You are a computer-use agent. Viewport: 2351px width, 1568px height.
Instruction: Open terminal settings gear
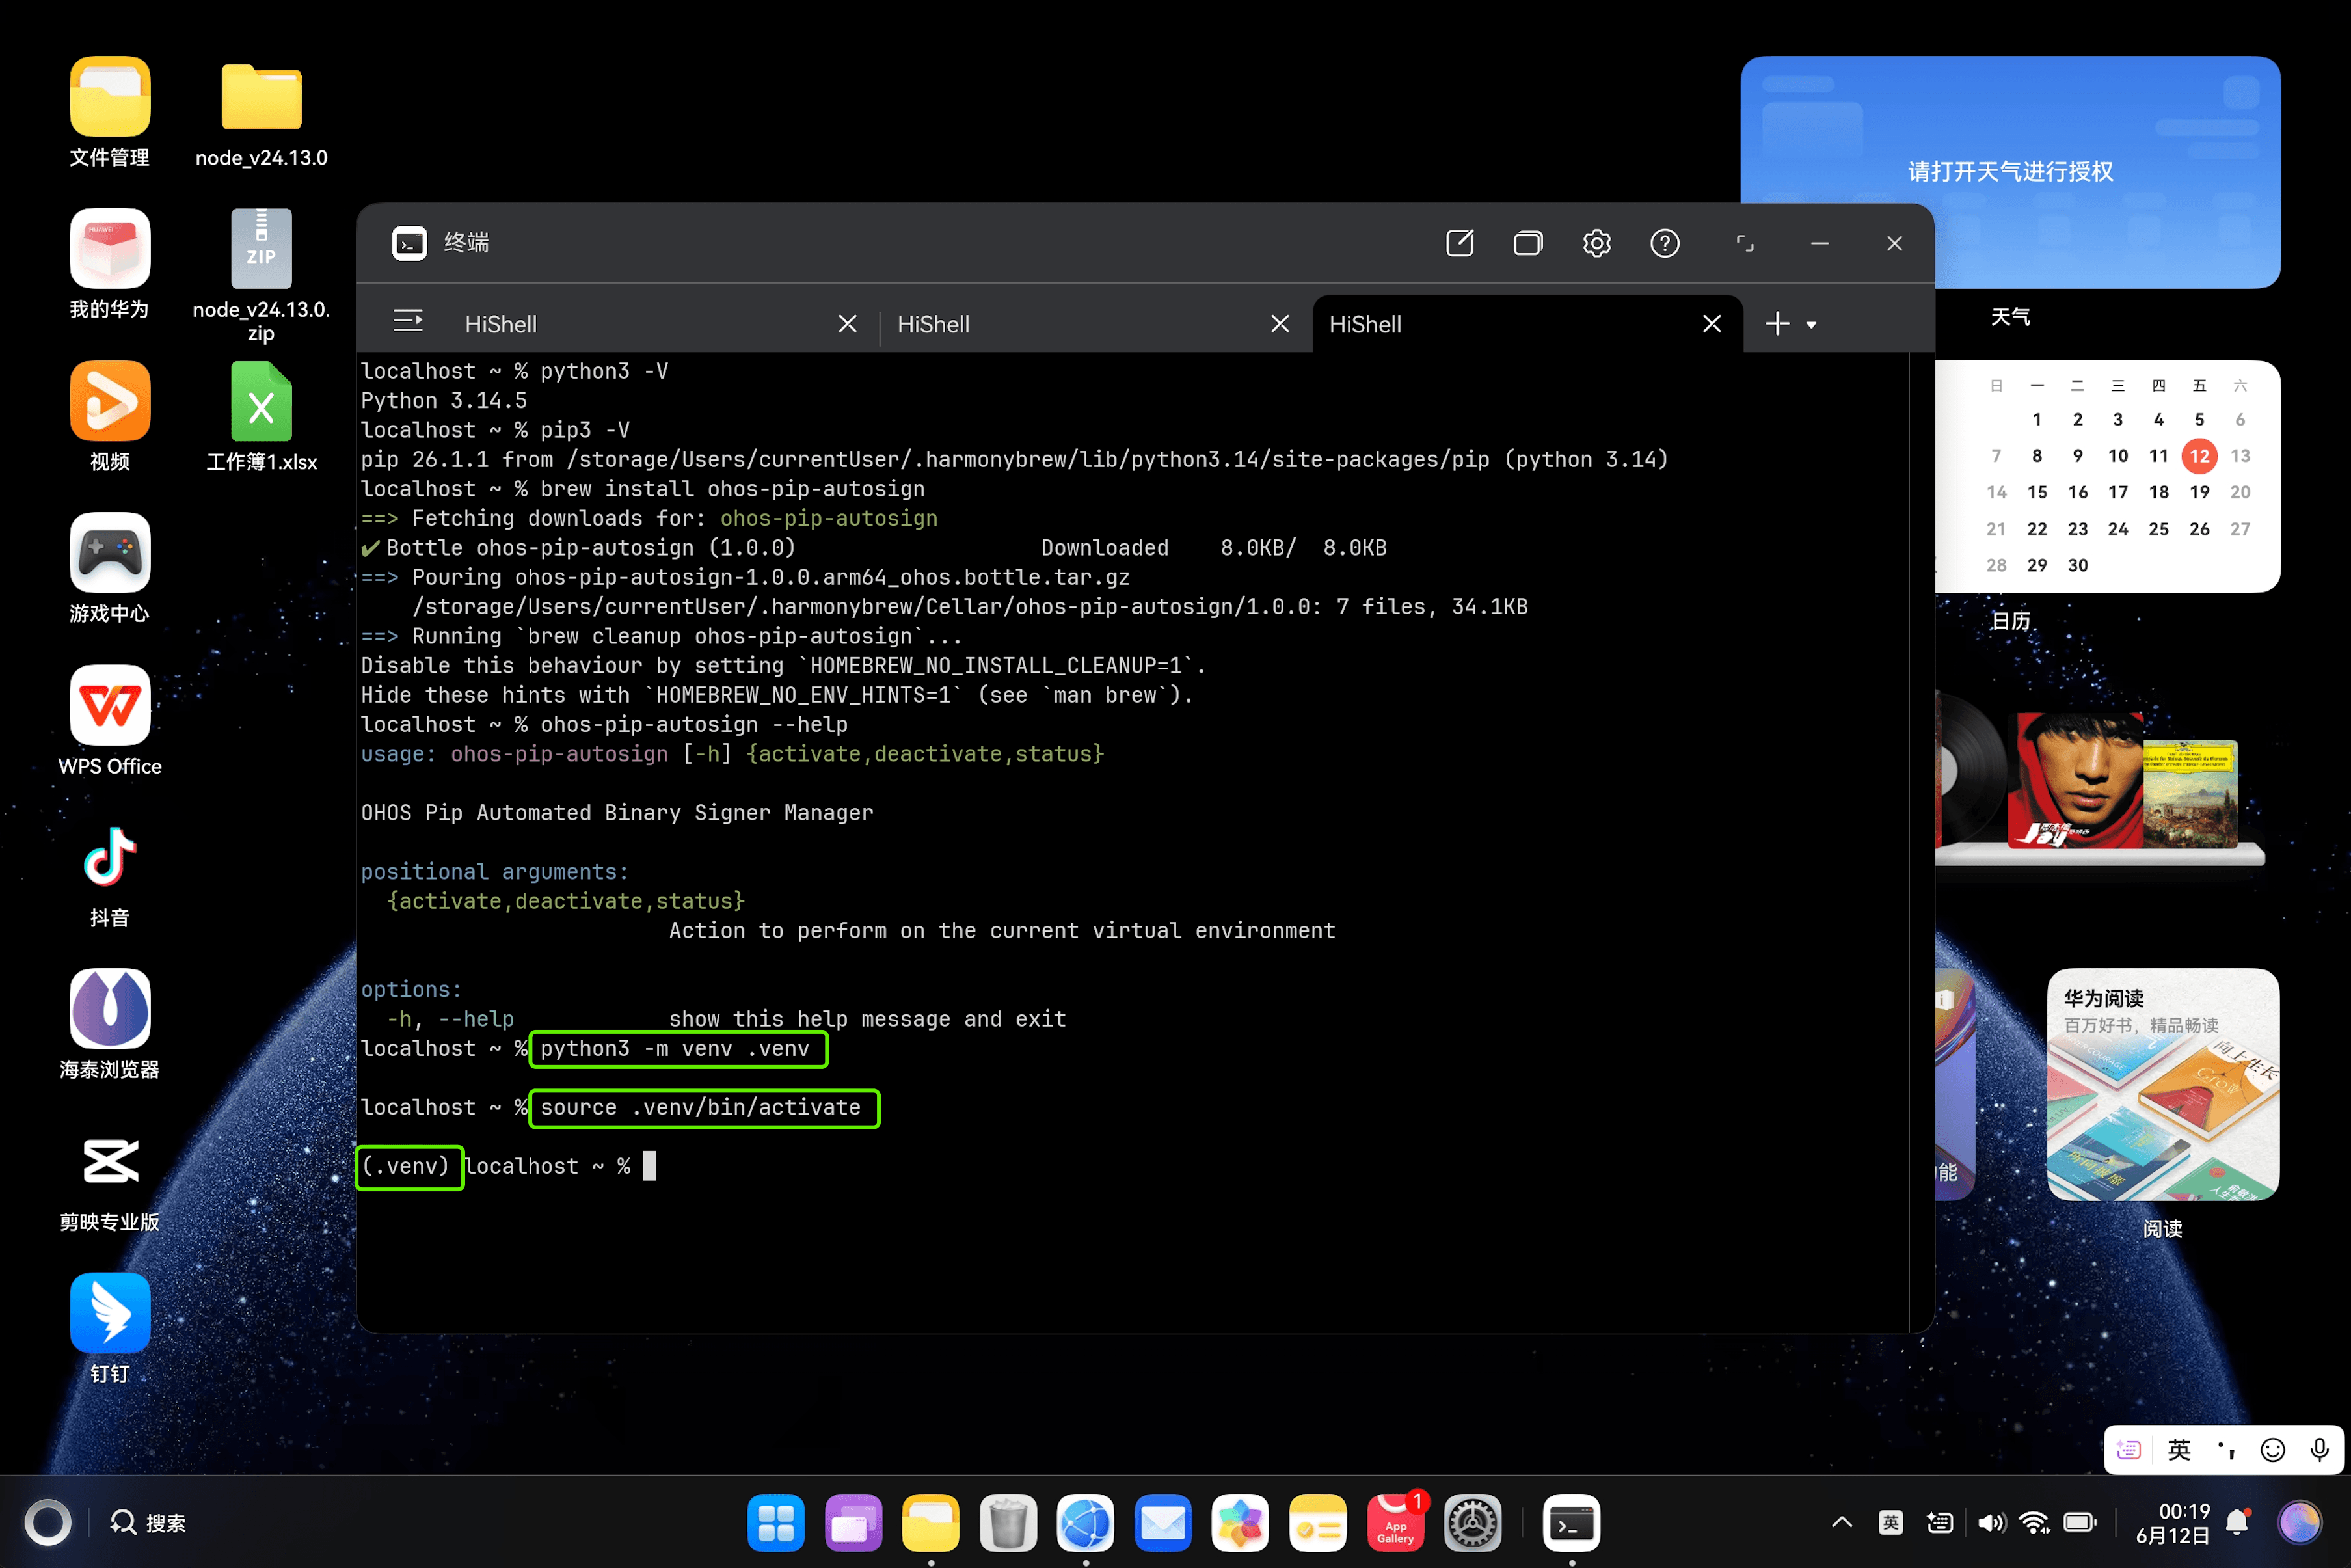point(1596,243)
